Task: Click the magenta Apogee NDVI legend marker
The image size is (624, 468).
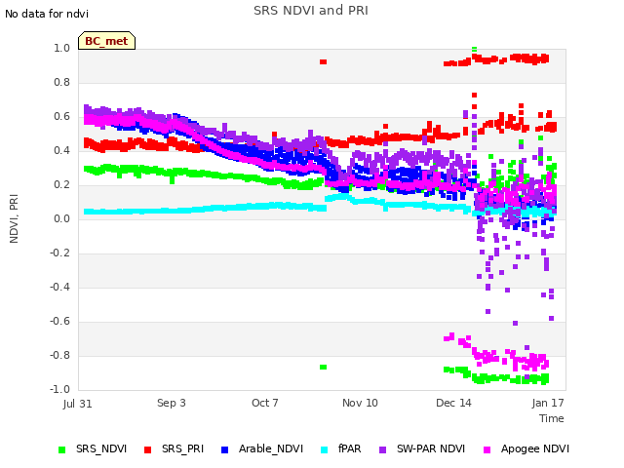Action: [487, 450]
